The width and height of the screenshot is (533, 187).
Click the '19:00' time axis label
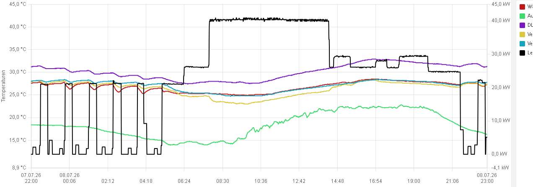coord(414,181)
